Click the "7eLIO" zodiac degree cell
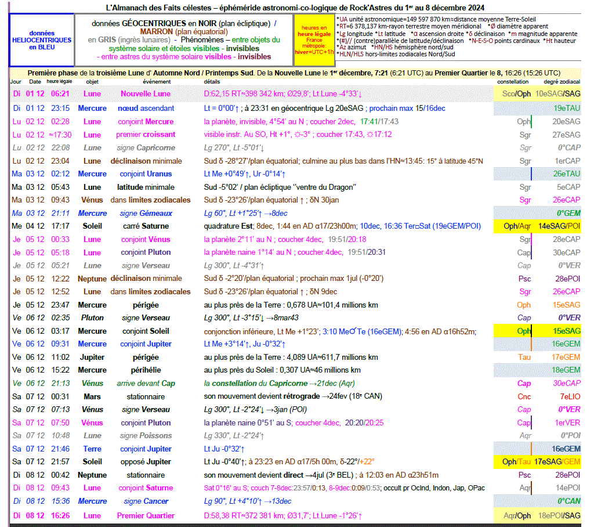 [x=570, y=397]
